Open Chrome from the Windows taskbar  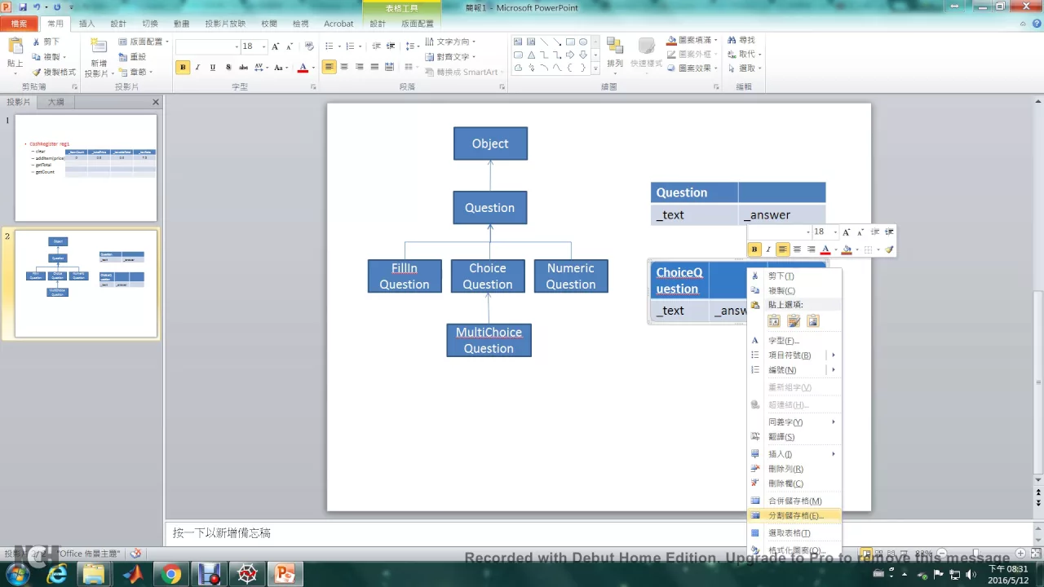[x=171, y=574]
